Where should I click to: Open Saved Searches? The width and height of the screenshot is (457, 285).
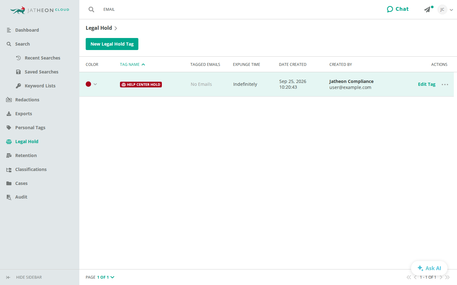pyautogui.click(x=42, y=72)
